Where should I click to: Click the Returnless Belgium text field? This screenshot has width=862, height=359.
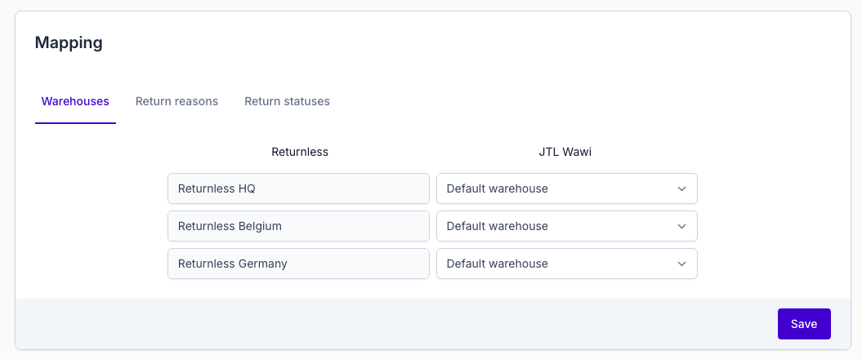coord(298,226)
